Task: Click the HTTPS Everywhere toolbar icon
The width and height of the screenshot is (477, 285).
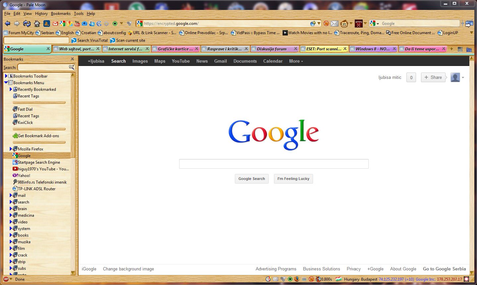Action: pyautogui.click(x=359, y=24)
